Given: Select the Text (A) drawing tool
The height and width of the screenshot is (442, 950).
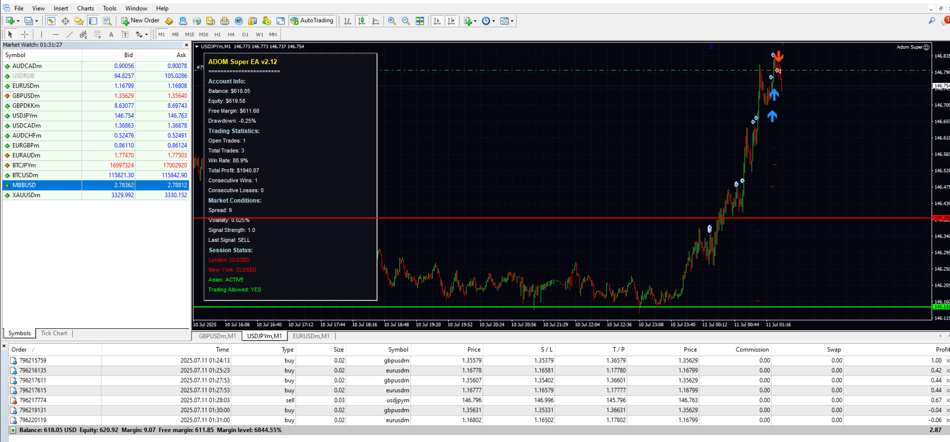Looking at the screenshot, I should click(111, 34).
